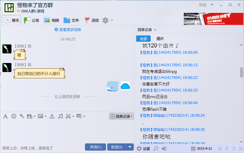Close the 消息记录 tab

click(155, 30)
